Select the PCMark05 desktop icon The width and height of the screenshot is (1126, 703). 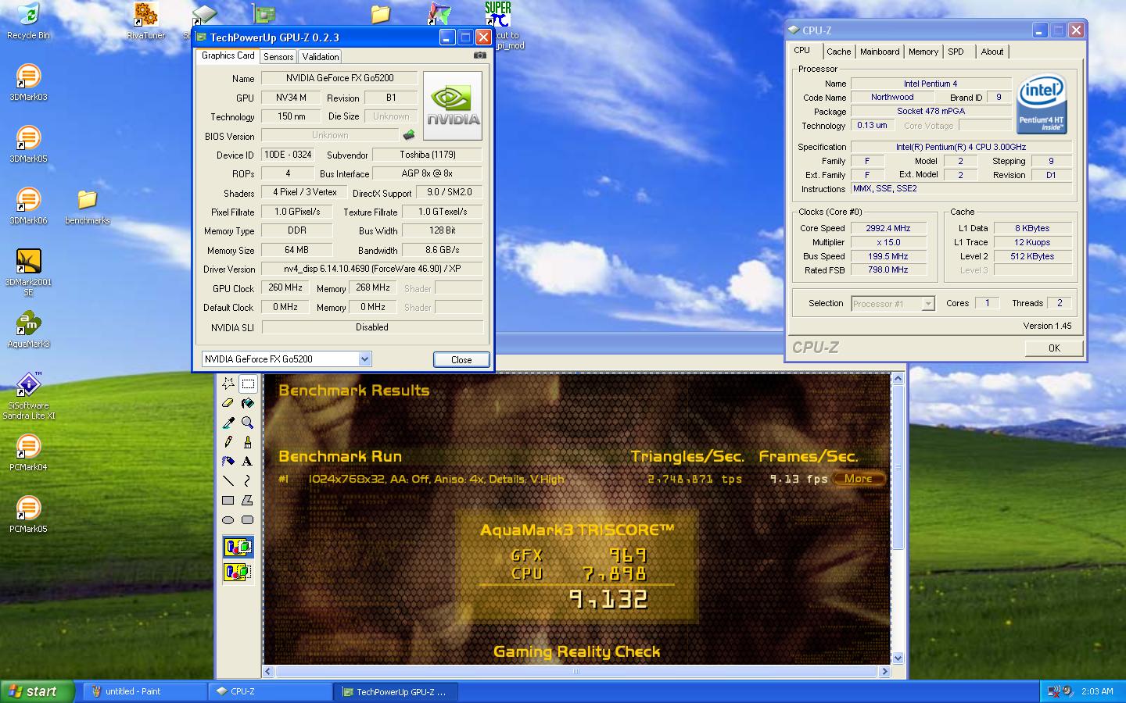coord(28,515)
